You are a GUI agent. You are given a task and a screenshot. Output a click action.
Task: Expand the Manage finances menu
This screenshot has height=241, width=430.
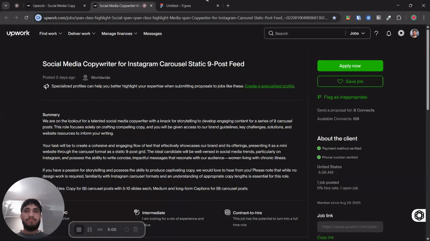(x=119, y=34)
